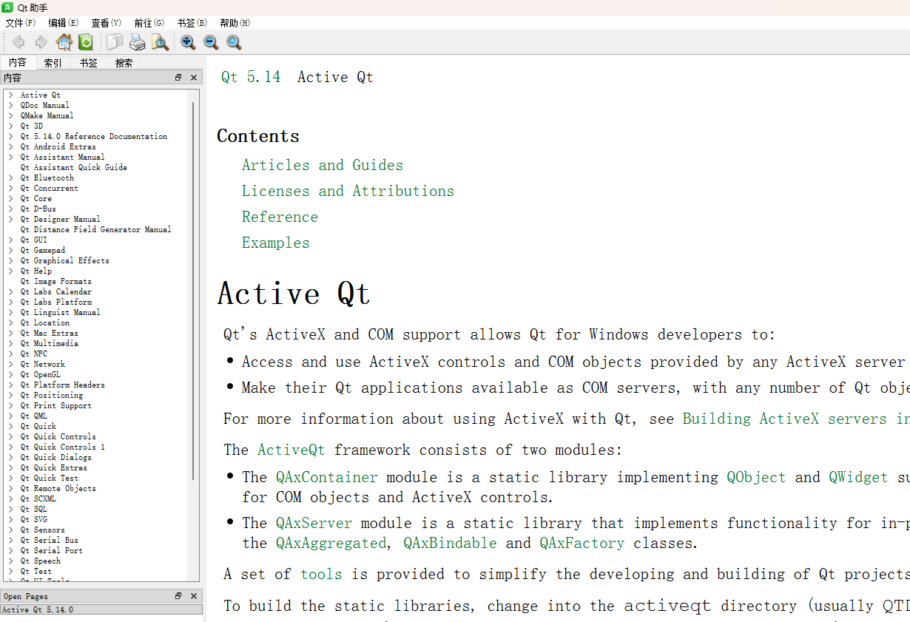Select Qt Distance Field Generator Manual
910x622 pixels.
(95, 229)
